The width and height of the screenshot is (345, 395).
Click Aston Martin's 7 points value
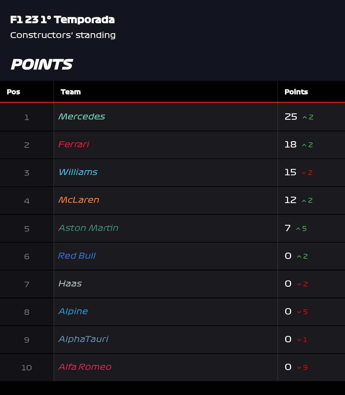287,228
